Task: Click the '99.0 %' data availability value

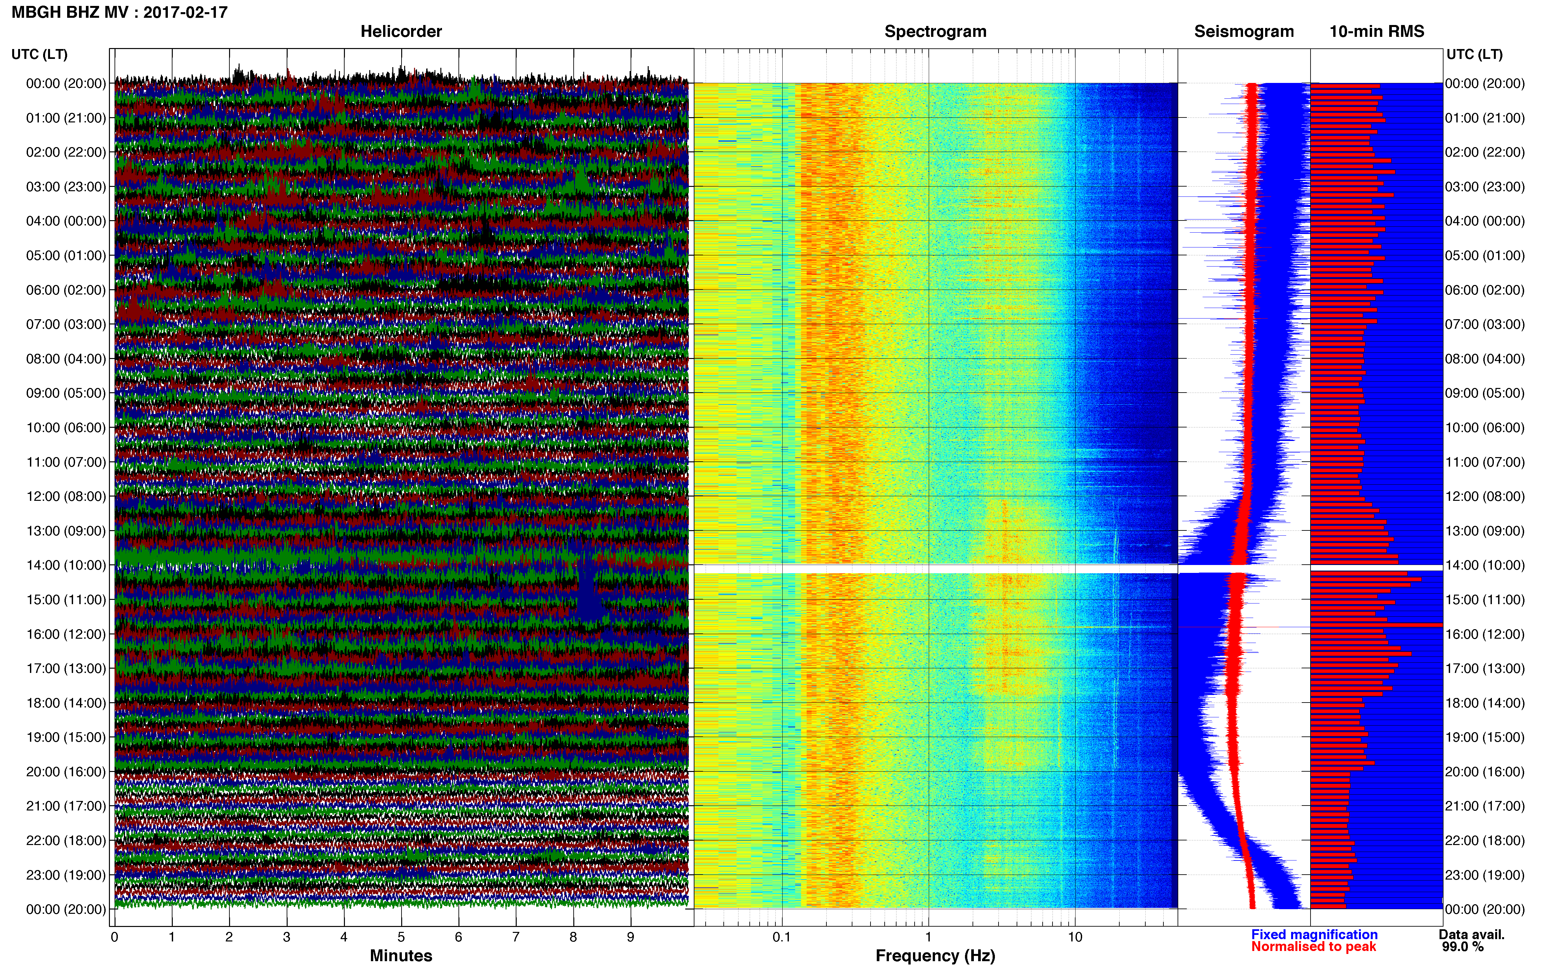Action: 1463,947
